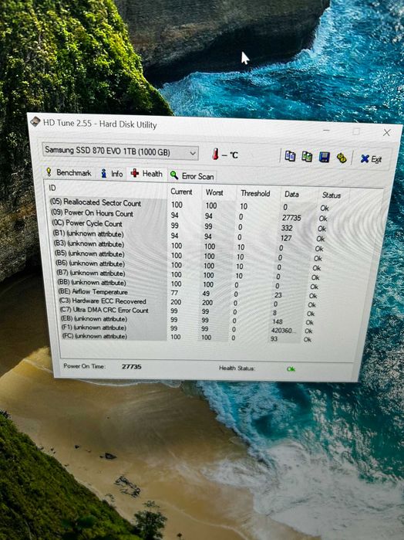Select the (BE) Airflow Temperature row
Screen dimensions: 404x540
tap(188, 294)
